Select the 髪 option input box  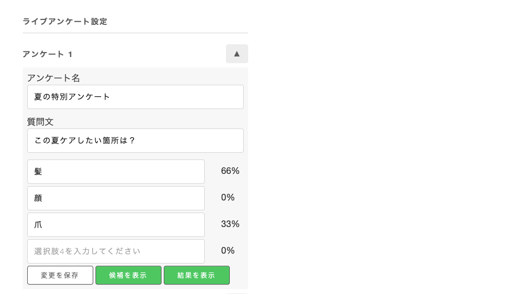pyautogui.click(x=115, y=172)
